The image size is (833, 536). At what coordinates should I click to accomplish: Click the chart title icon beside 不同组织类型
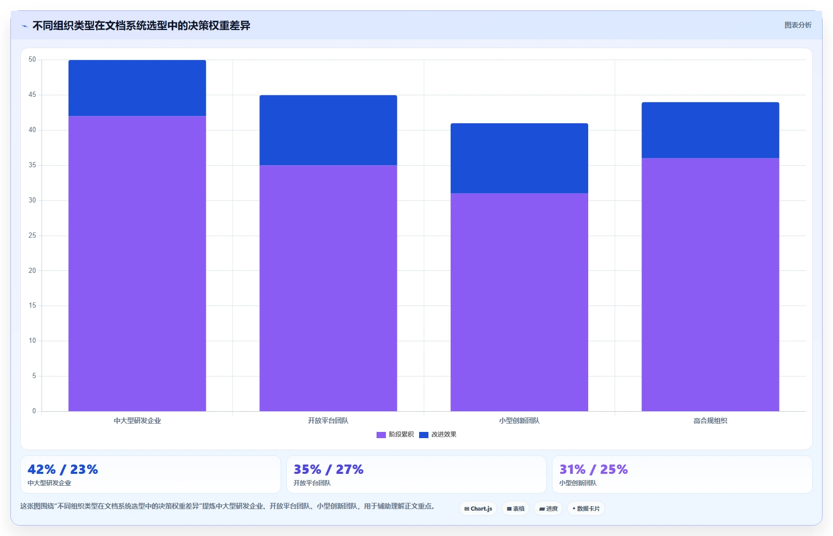point(24,26)
